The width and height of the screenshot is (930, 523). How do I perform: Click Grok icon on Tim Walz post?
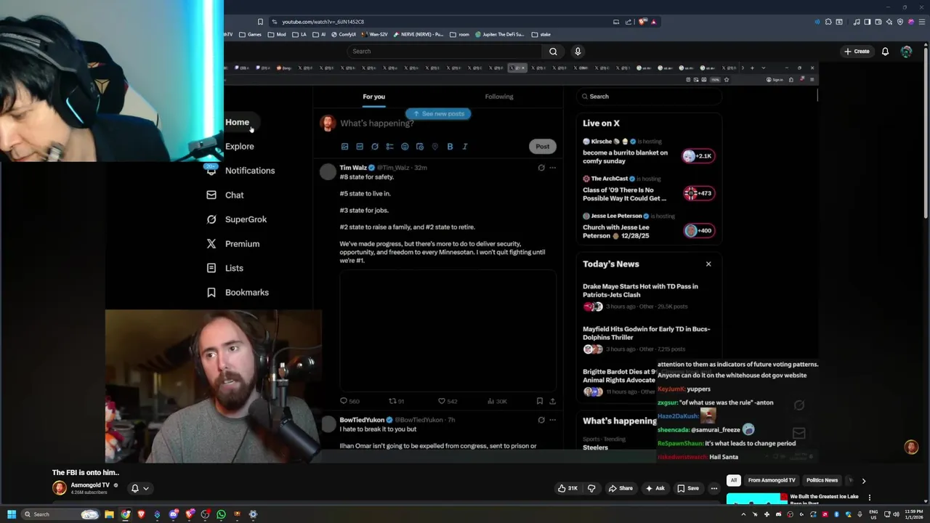(541, 168)
